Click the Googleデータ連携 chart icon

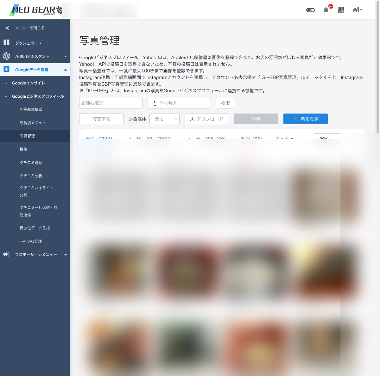tap(6, 69)
